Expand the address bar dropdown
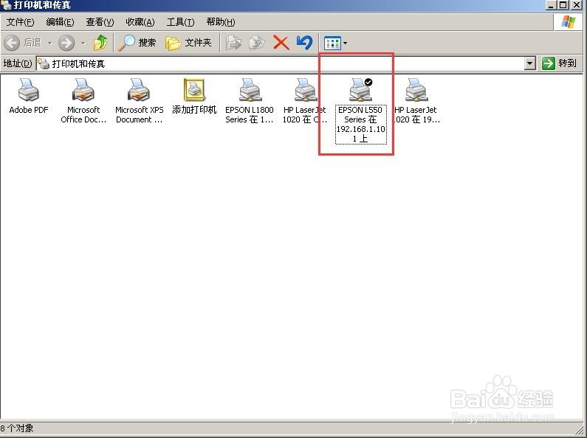This screenshot has height=438, width=587. (x=529, y=63)
